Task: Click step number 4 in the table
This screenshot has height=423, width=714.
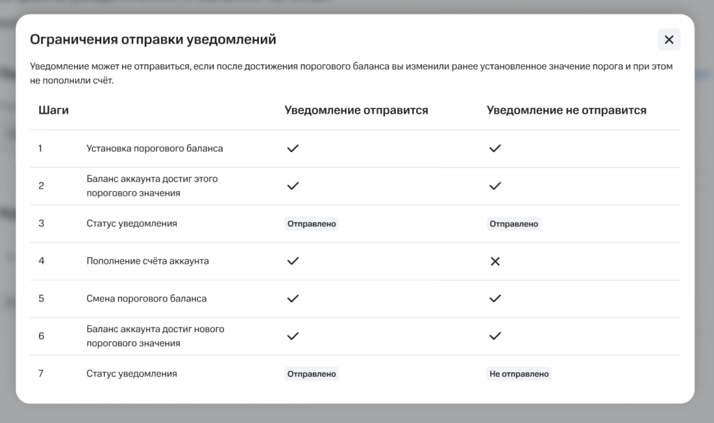Action: (41, 261)
